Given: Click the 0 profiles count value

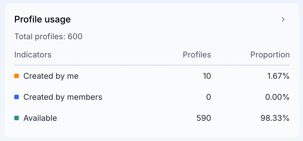Looking at the screenshot, I should tap(208, 97).
